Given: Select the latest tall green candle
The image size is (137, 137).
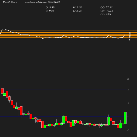Looking at the screenshot, I should pos(125,118).
